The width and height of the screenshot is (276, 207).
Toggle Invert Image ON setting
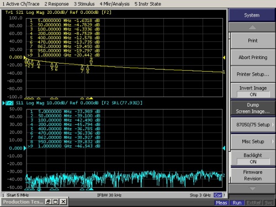(253, 91)
